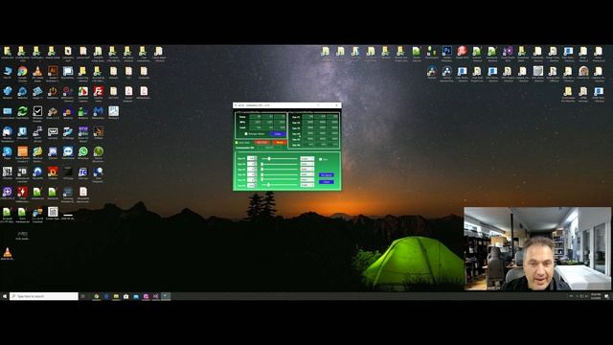Image resolution: width=613 pixels, height=345 pixels.
Task: Open WhatsApp desktop shortcut
Action: point(83,151)
